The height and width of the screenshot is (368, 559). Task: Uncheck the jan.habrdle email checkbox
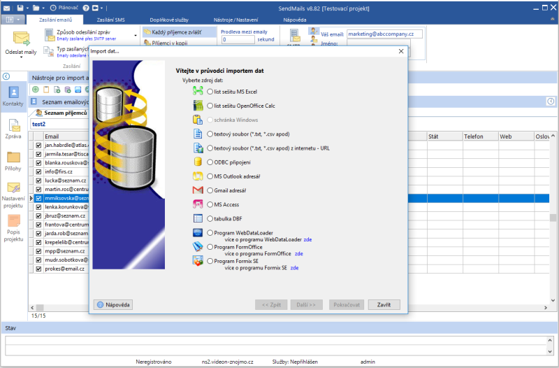click(39, 145)
